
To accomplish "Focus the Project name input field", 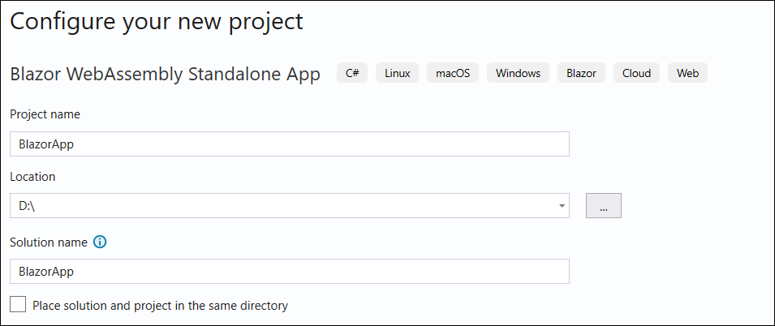I will [x=290, y=144].
